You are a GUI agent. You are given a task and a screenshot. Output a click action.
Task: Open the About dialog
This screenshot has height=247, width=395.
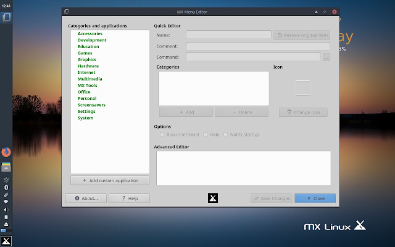(86, 198)
